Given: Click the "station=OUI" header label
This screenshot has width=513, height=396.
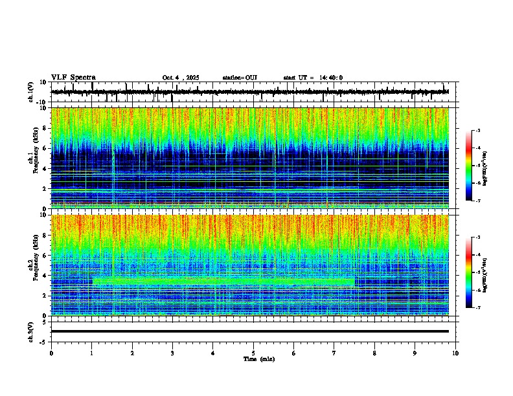Looking at the screenshot, I should [x=240, y=78].
